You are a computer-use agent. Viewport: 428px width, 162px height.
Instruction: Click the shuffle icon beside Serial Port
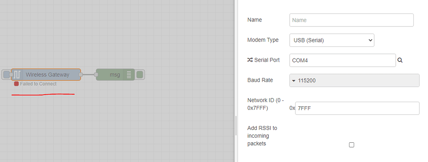[x=250, y=60]
